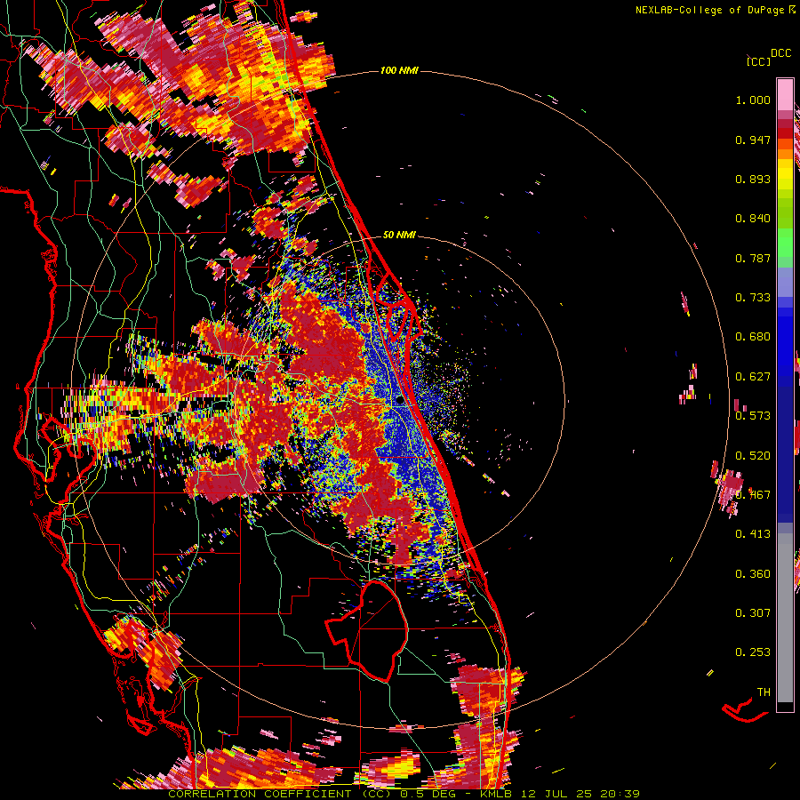The width and height of the screenshot is (800, 800).
Task: Select the 0.253 scale value
Action: click(x=753, y=652)
